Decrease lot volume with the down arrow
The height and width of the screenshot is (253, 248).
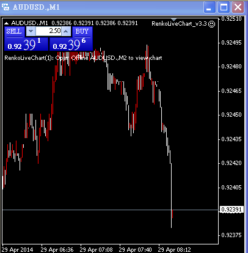31,31
